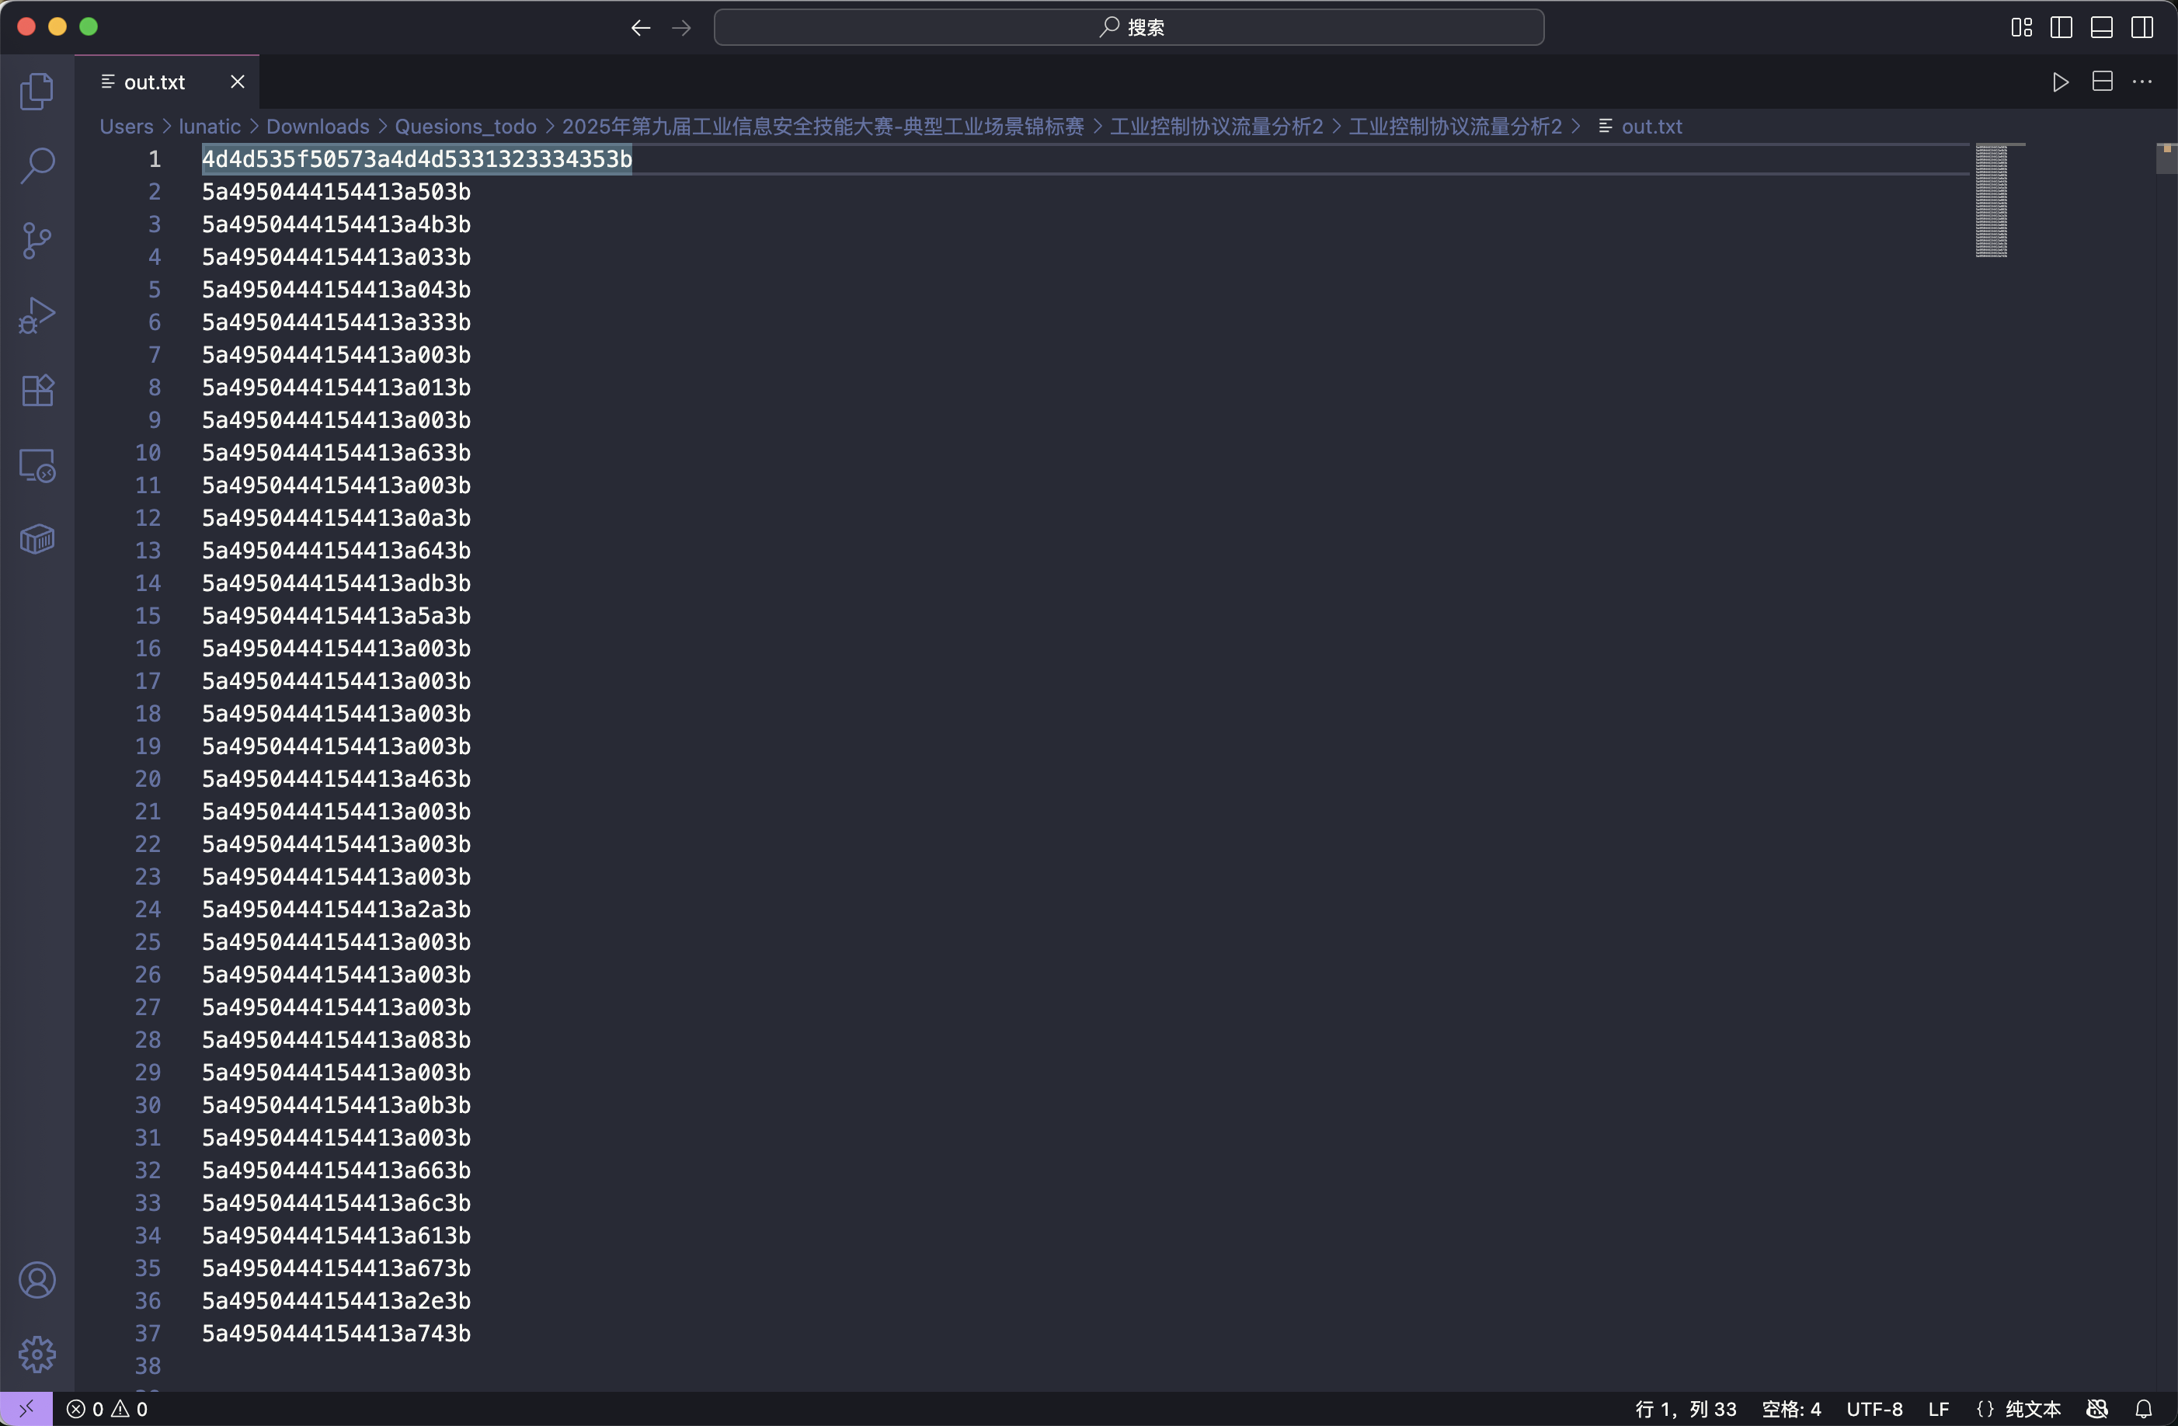2178x1426 pixels.
Task: Open the Explorer view in activity bar
Action: 37,91
